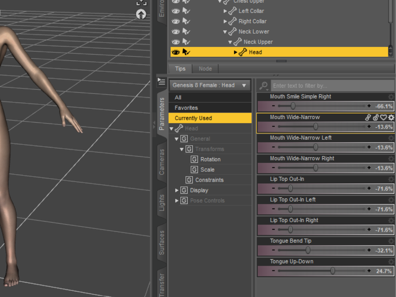Viewport: 396px width, 297px height.
Task: Open the Lights side tab
Action: (x=162, y=203)
